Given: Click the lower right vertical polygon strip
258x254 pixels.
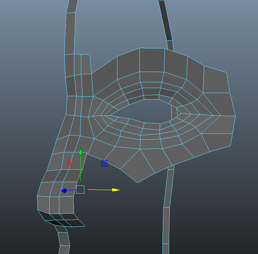Looking at the screenshot, I should 166,227.
